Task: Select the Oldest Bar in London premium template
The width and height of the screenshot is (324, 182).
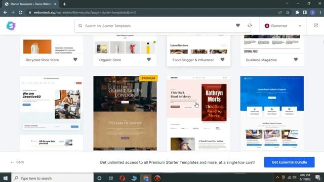Action: tap(125, 113)
